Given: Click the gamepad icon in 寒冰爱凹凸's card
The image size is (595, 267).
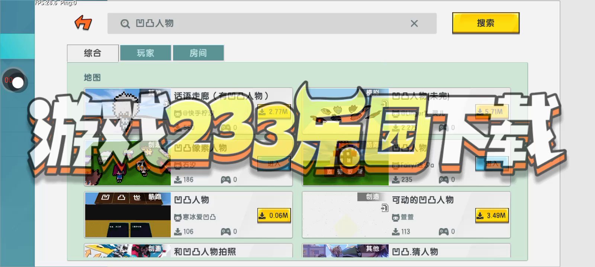Looking at the screenshot, I should pyautogui.click(x=226, y=232).
